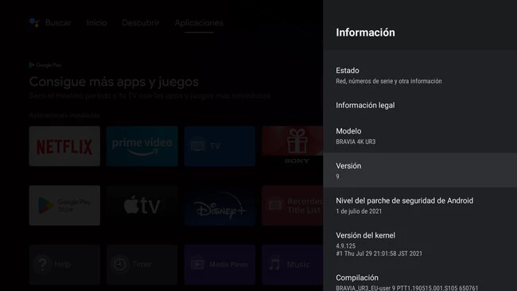
Task: Launch the Disney+ app tile
Action: pyautogui.click(x=220, y=205)
